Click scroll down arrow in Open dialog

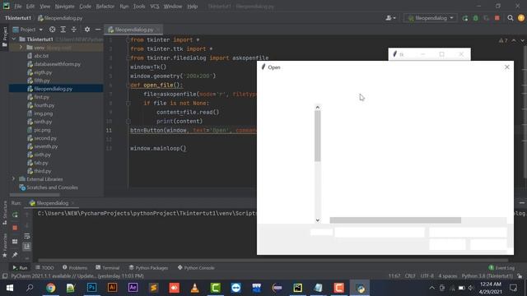coord(318,220)
